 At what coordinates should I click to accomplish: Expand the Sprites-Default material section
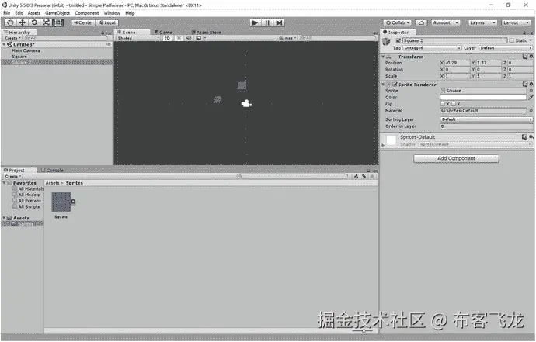coord(383,145)
